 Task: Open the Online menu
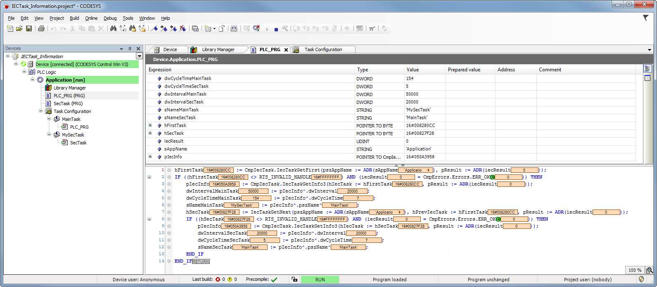point(91,18)
